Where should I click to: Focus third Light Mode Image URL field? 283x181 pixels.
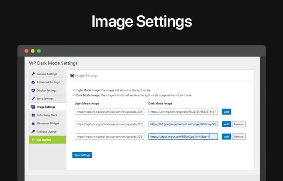(x=109, y=136)
